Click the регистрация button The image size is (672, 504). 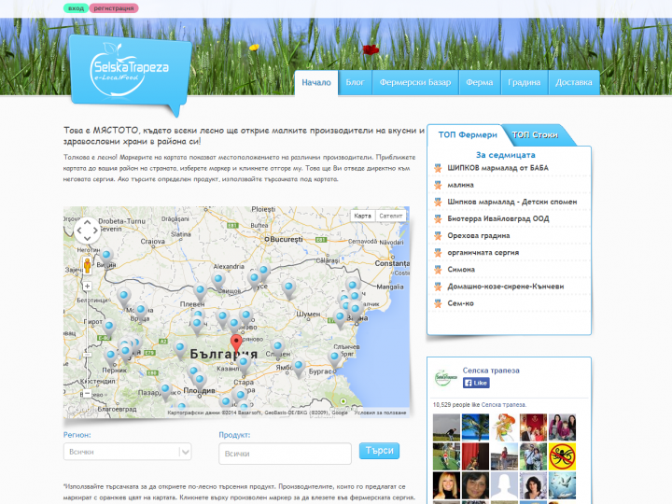click(x=114, y=8)
